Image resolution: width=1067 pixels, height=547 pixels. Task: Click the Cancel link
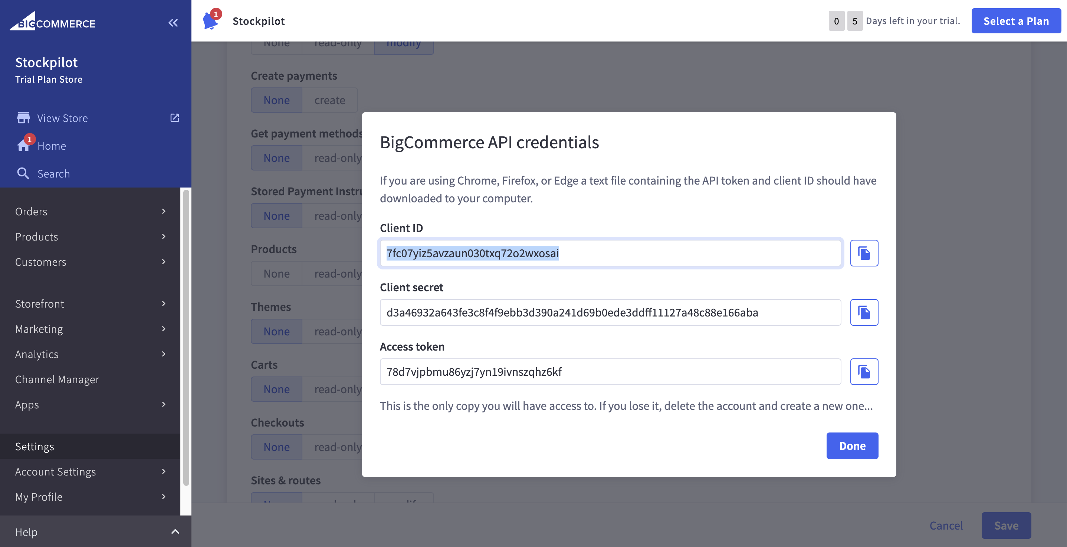tap(946, 525)
